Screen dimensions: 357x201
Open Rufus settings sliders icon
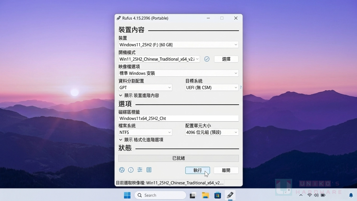point(140,170)
